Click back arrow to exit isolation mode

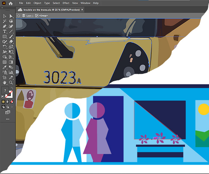click(x=18, y=16)
